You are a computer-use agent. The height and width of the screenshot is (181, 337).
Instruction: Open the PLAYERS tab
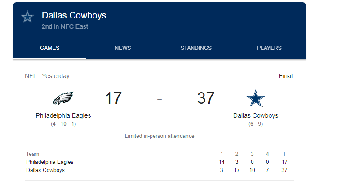tap(269, 48)
